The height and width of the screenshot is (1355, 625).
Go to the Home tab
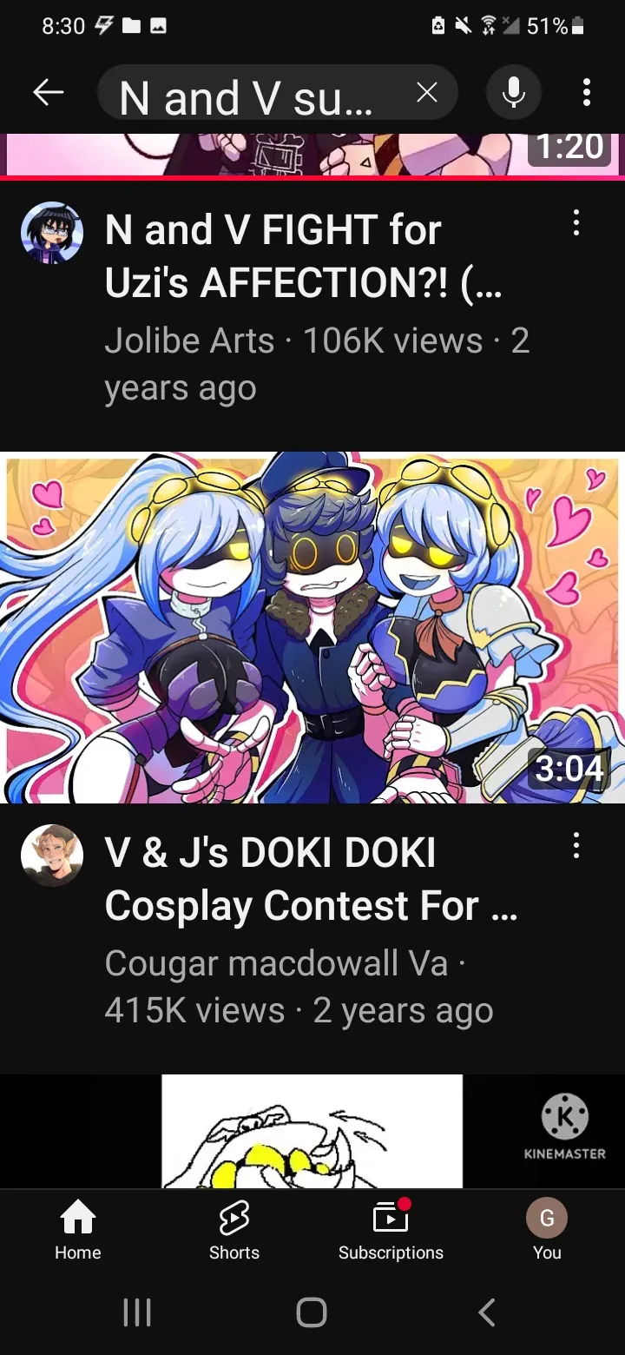pos(78,1230)
